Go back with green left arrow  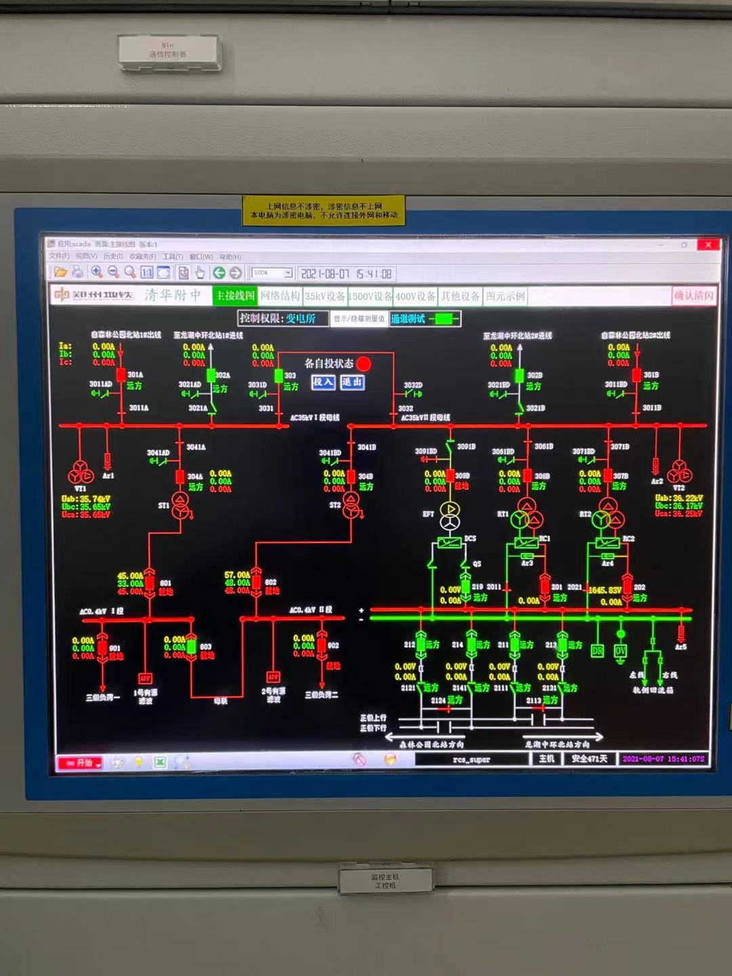219,273
